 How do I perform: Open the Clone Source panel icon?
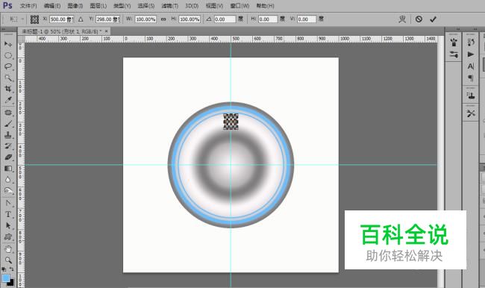click(471, 96)
